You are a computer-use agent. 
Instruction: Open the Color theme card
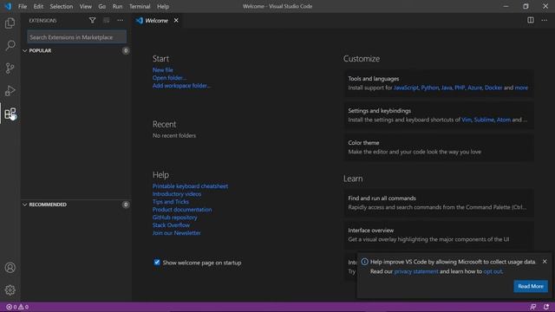tap(439, 147)
